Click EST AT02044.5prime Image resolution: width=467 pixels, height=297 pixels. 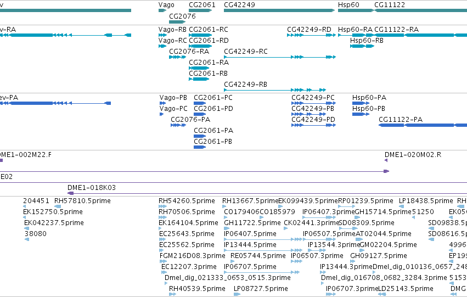point(384,234)
